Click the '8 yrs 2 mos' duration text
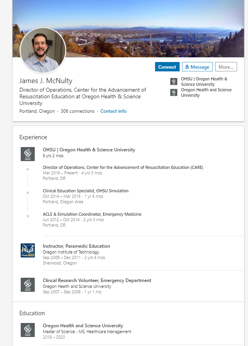The width and height of the screenshot is (248, 346). pyautogui.click(x=53, y=156)
